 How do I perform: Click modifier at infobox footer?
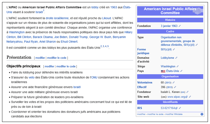pos(141,114)
